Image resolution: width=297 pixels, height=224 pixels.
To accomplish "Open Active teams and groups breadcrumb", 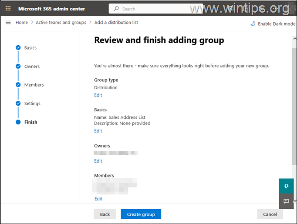I will tap(61, 23).
